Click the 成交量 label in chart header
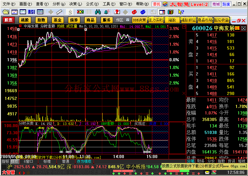 click(x=72, y=26)
